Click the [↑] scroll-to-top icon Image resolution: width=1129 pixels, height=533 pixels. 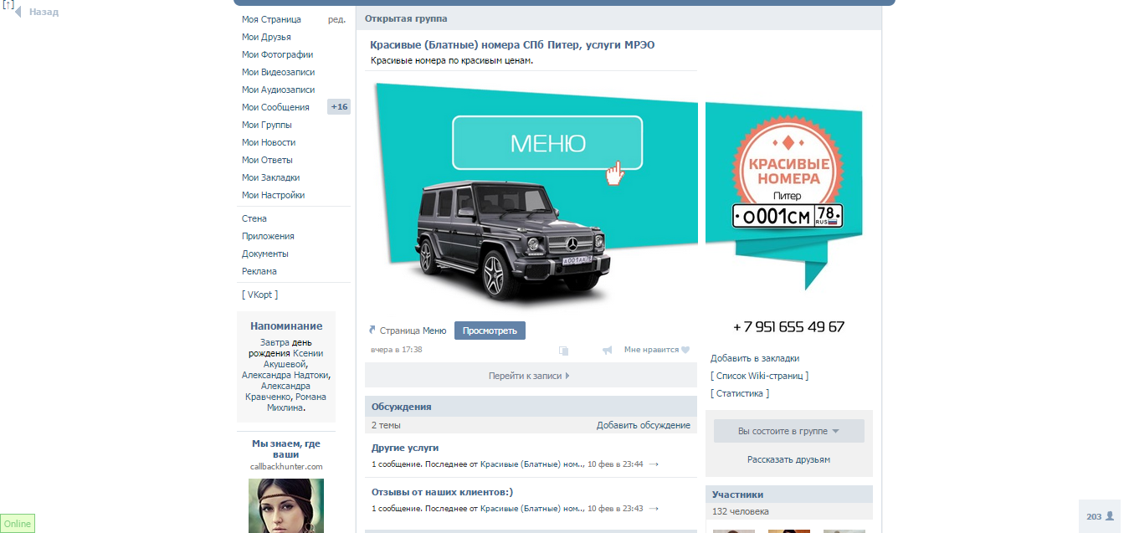coord(8,4)
